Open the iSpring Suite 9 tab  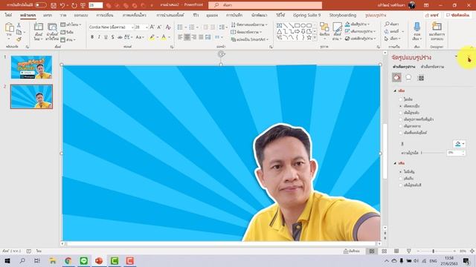coord(306,15)
